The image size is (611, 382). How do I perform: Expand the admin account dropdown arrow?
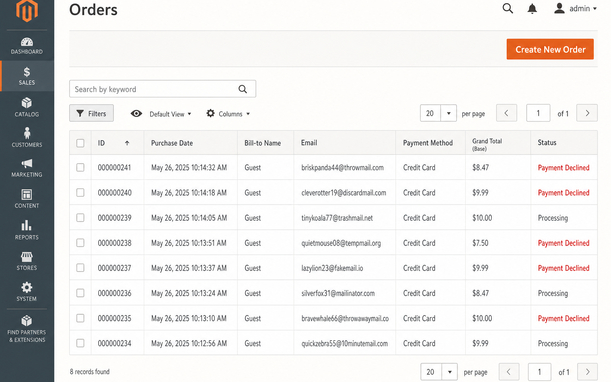tap(595, 9)
